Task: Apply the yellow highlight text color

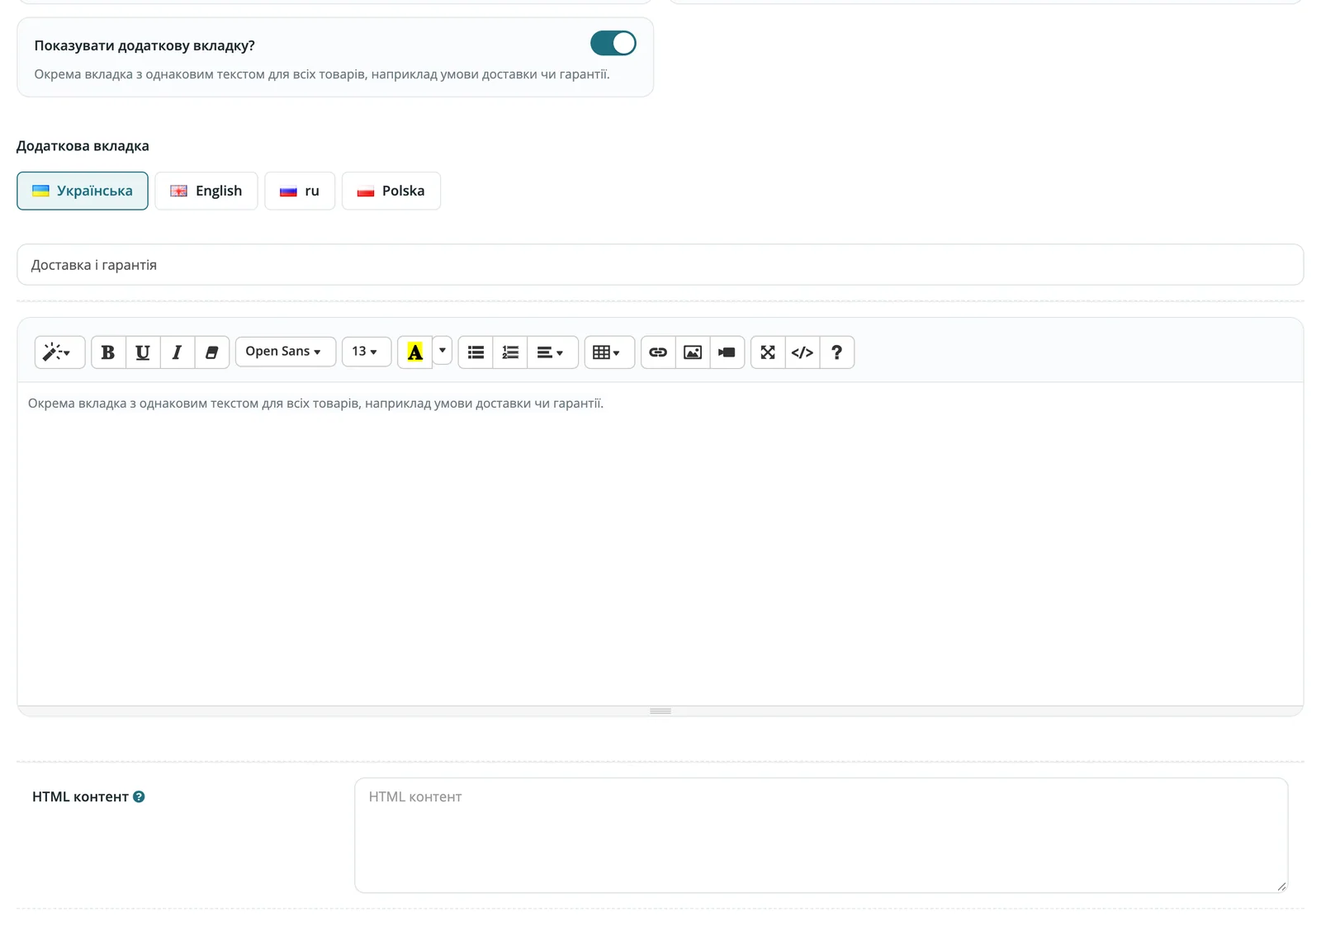Action: click(415, 352)
